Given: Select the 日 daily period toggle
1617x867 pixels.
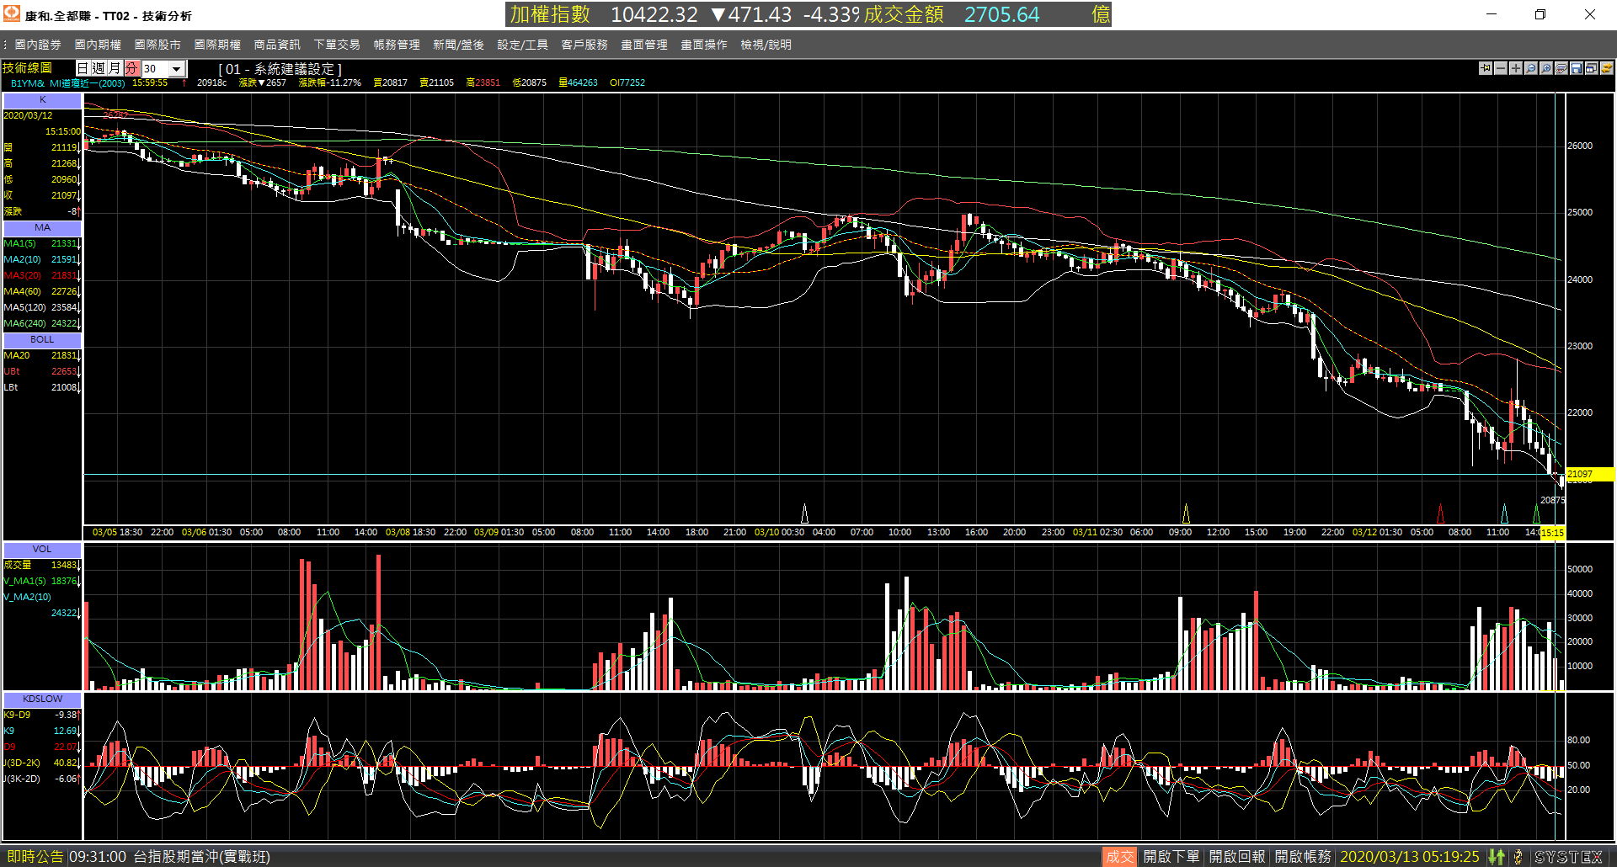Looking at the screenshot, I should pyautogui.click(x=83, y=68).
